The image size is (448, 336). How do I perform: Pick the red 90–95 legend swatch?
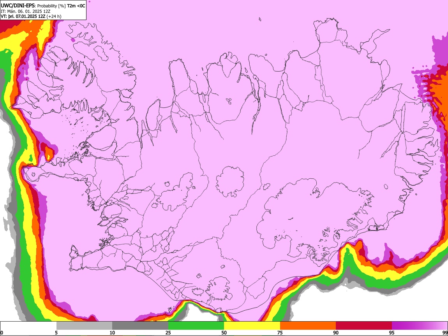click(364, 325)
